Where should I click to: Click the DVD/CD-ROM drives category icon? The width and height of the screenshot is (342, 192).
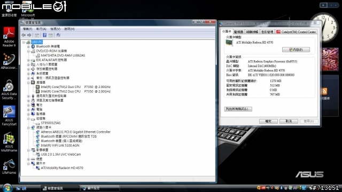point(33,51)
